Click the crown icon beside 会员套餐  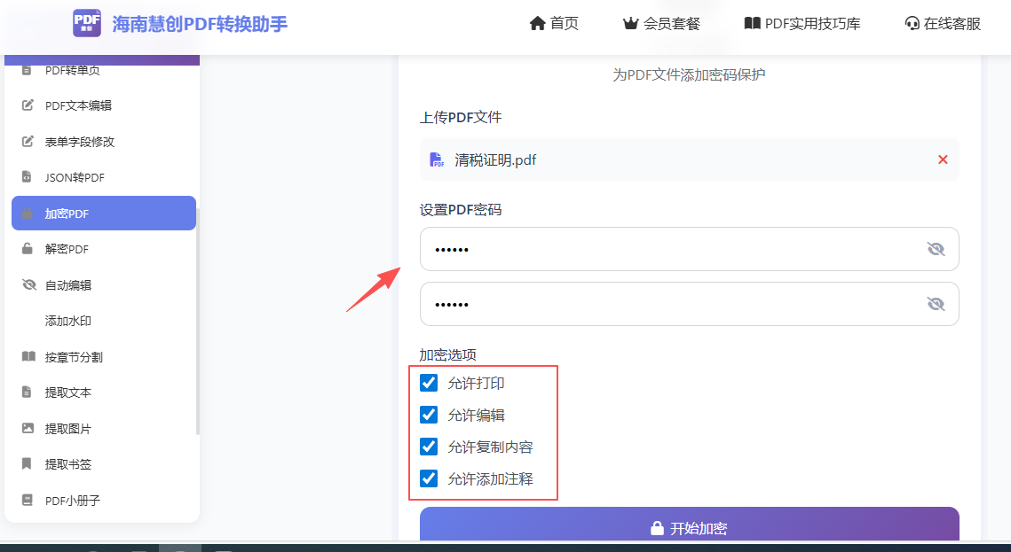(630, 24)
